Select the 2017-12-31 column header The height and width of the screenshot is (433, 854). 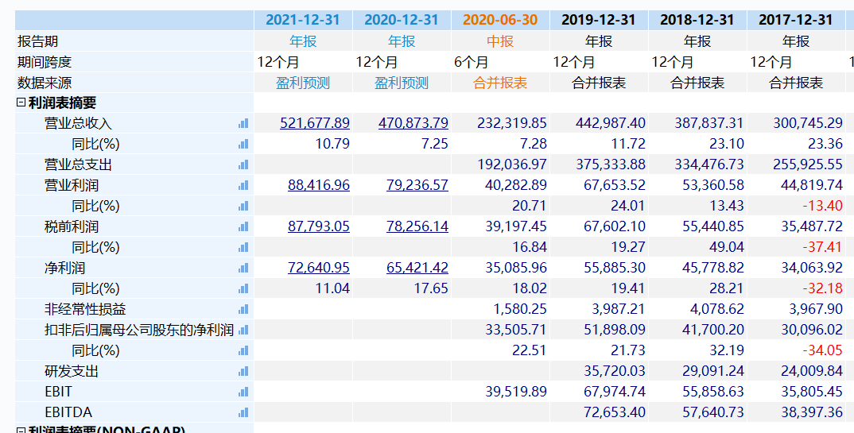796,20
